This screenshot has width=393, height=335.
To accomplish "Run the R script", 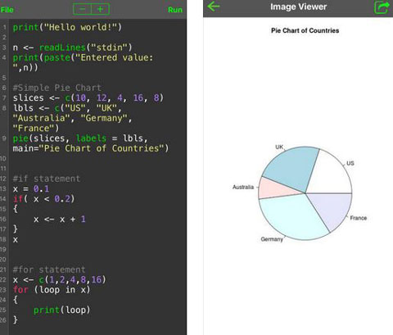I will pyautogui.click(x=175, y=10).
